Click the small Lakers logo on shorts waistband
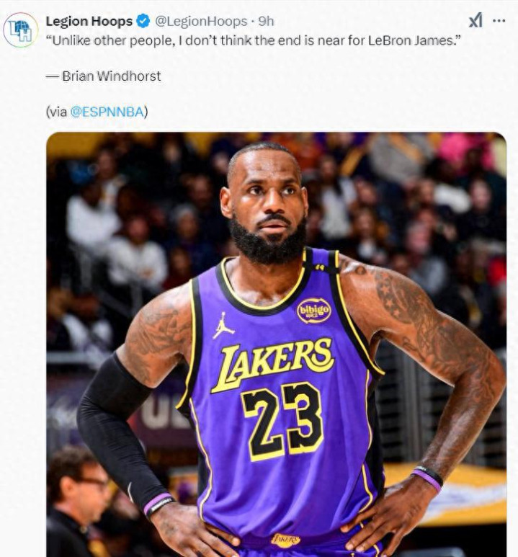 285,540
